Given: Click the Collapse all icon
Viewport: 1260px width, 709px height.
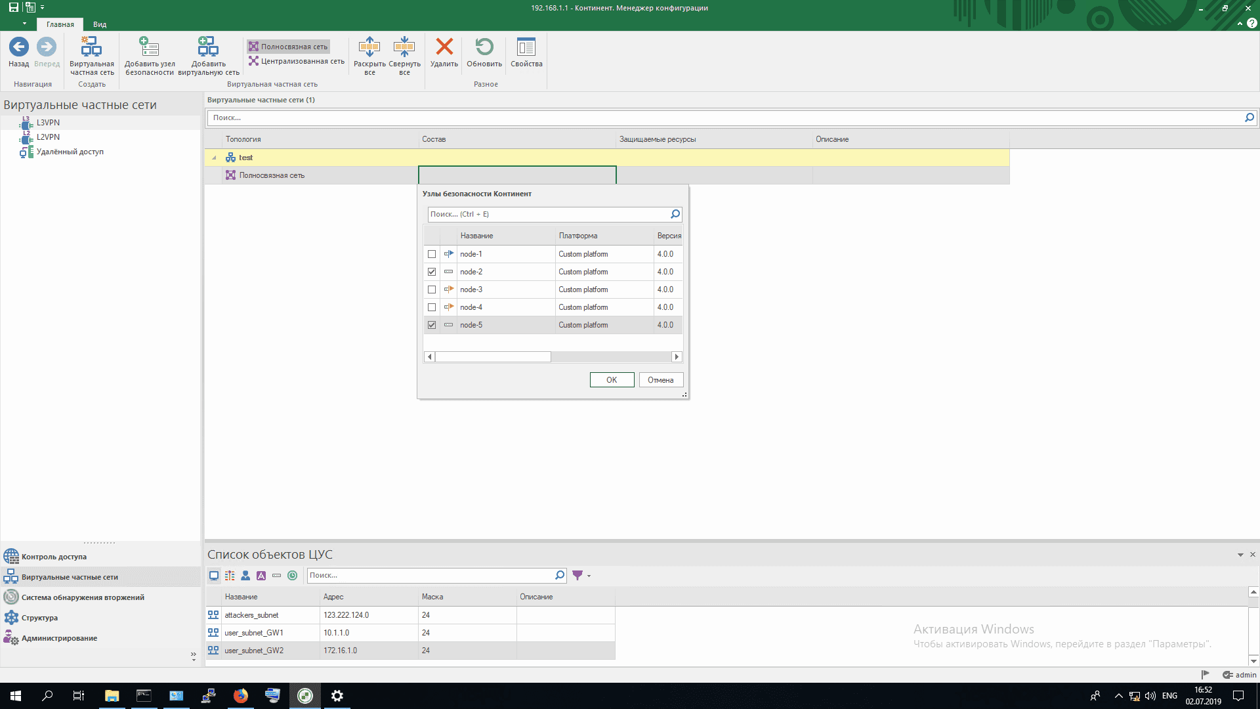Looking at the screenshot, I should pyautogui.click(x=404, y=47).
